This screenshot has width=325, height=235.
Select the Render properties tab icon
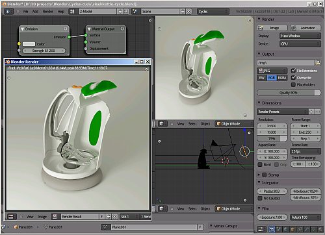tap(272, 229)
